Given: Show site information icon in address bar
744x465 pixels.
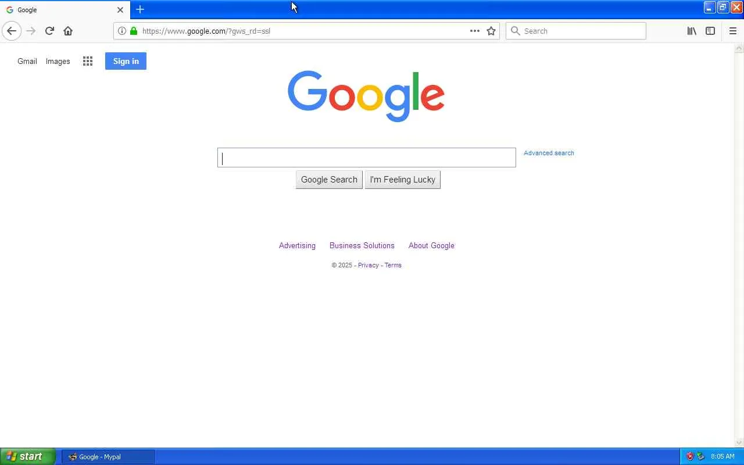Looking at the screenshot, I should (x=122, y=31).
